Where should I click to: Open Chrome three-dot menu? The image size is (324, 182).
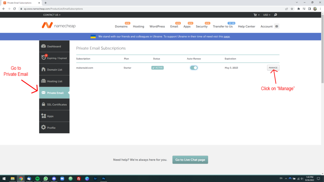tap(320, 9)
